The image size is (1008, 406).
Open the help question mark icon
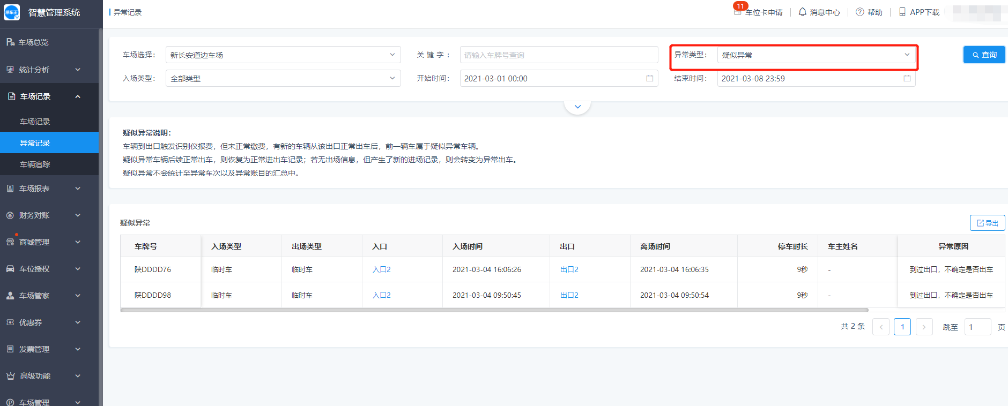[859, 12]
